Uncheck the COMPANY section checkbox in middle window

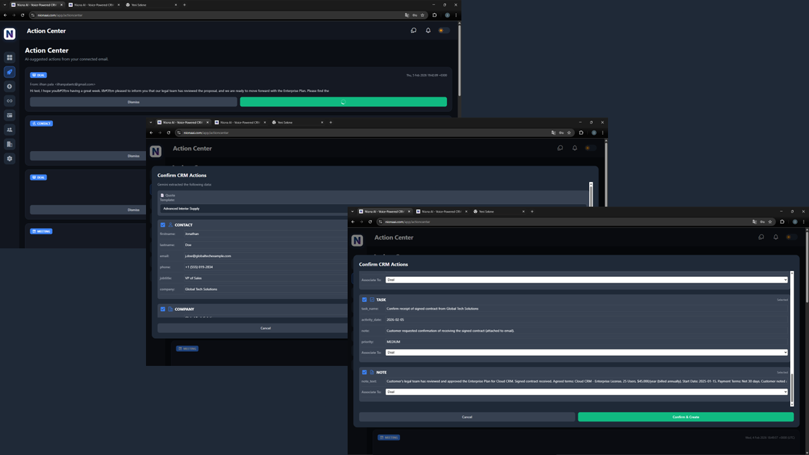(162, 309)
